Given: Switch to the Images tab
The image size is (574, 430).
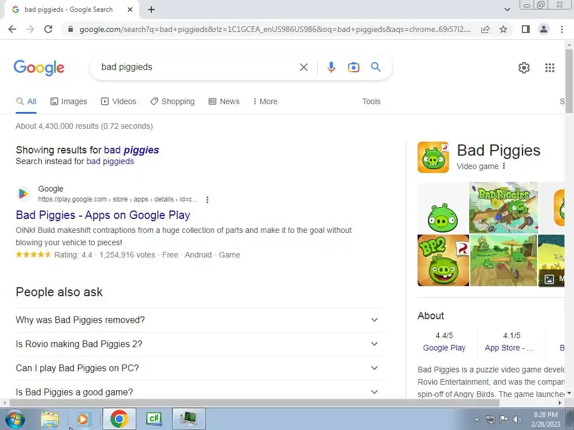Looking at the screenshot, I should tap(69, 102).
